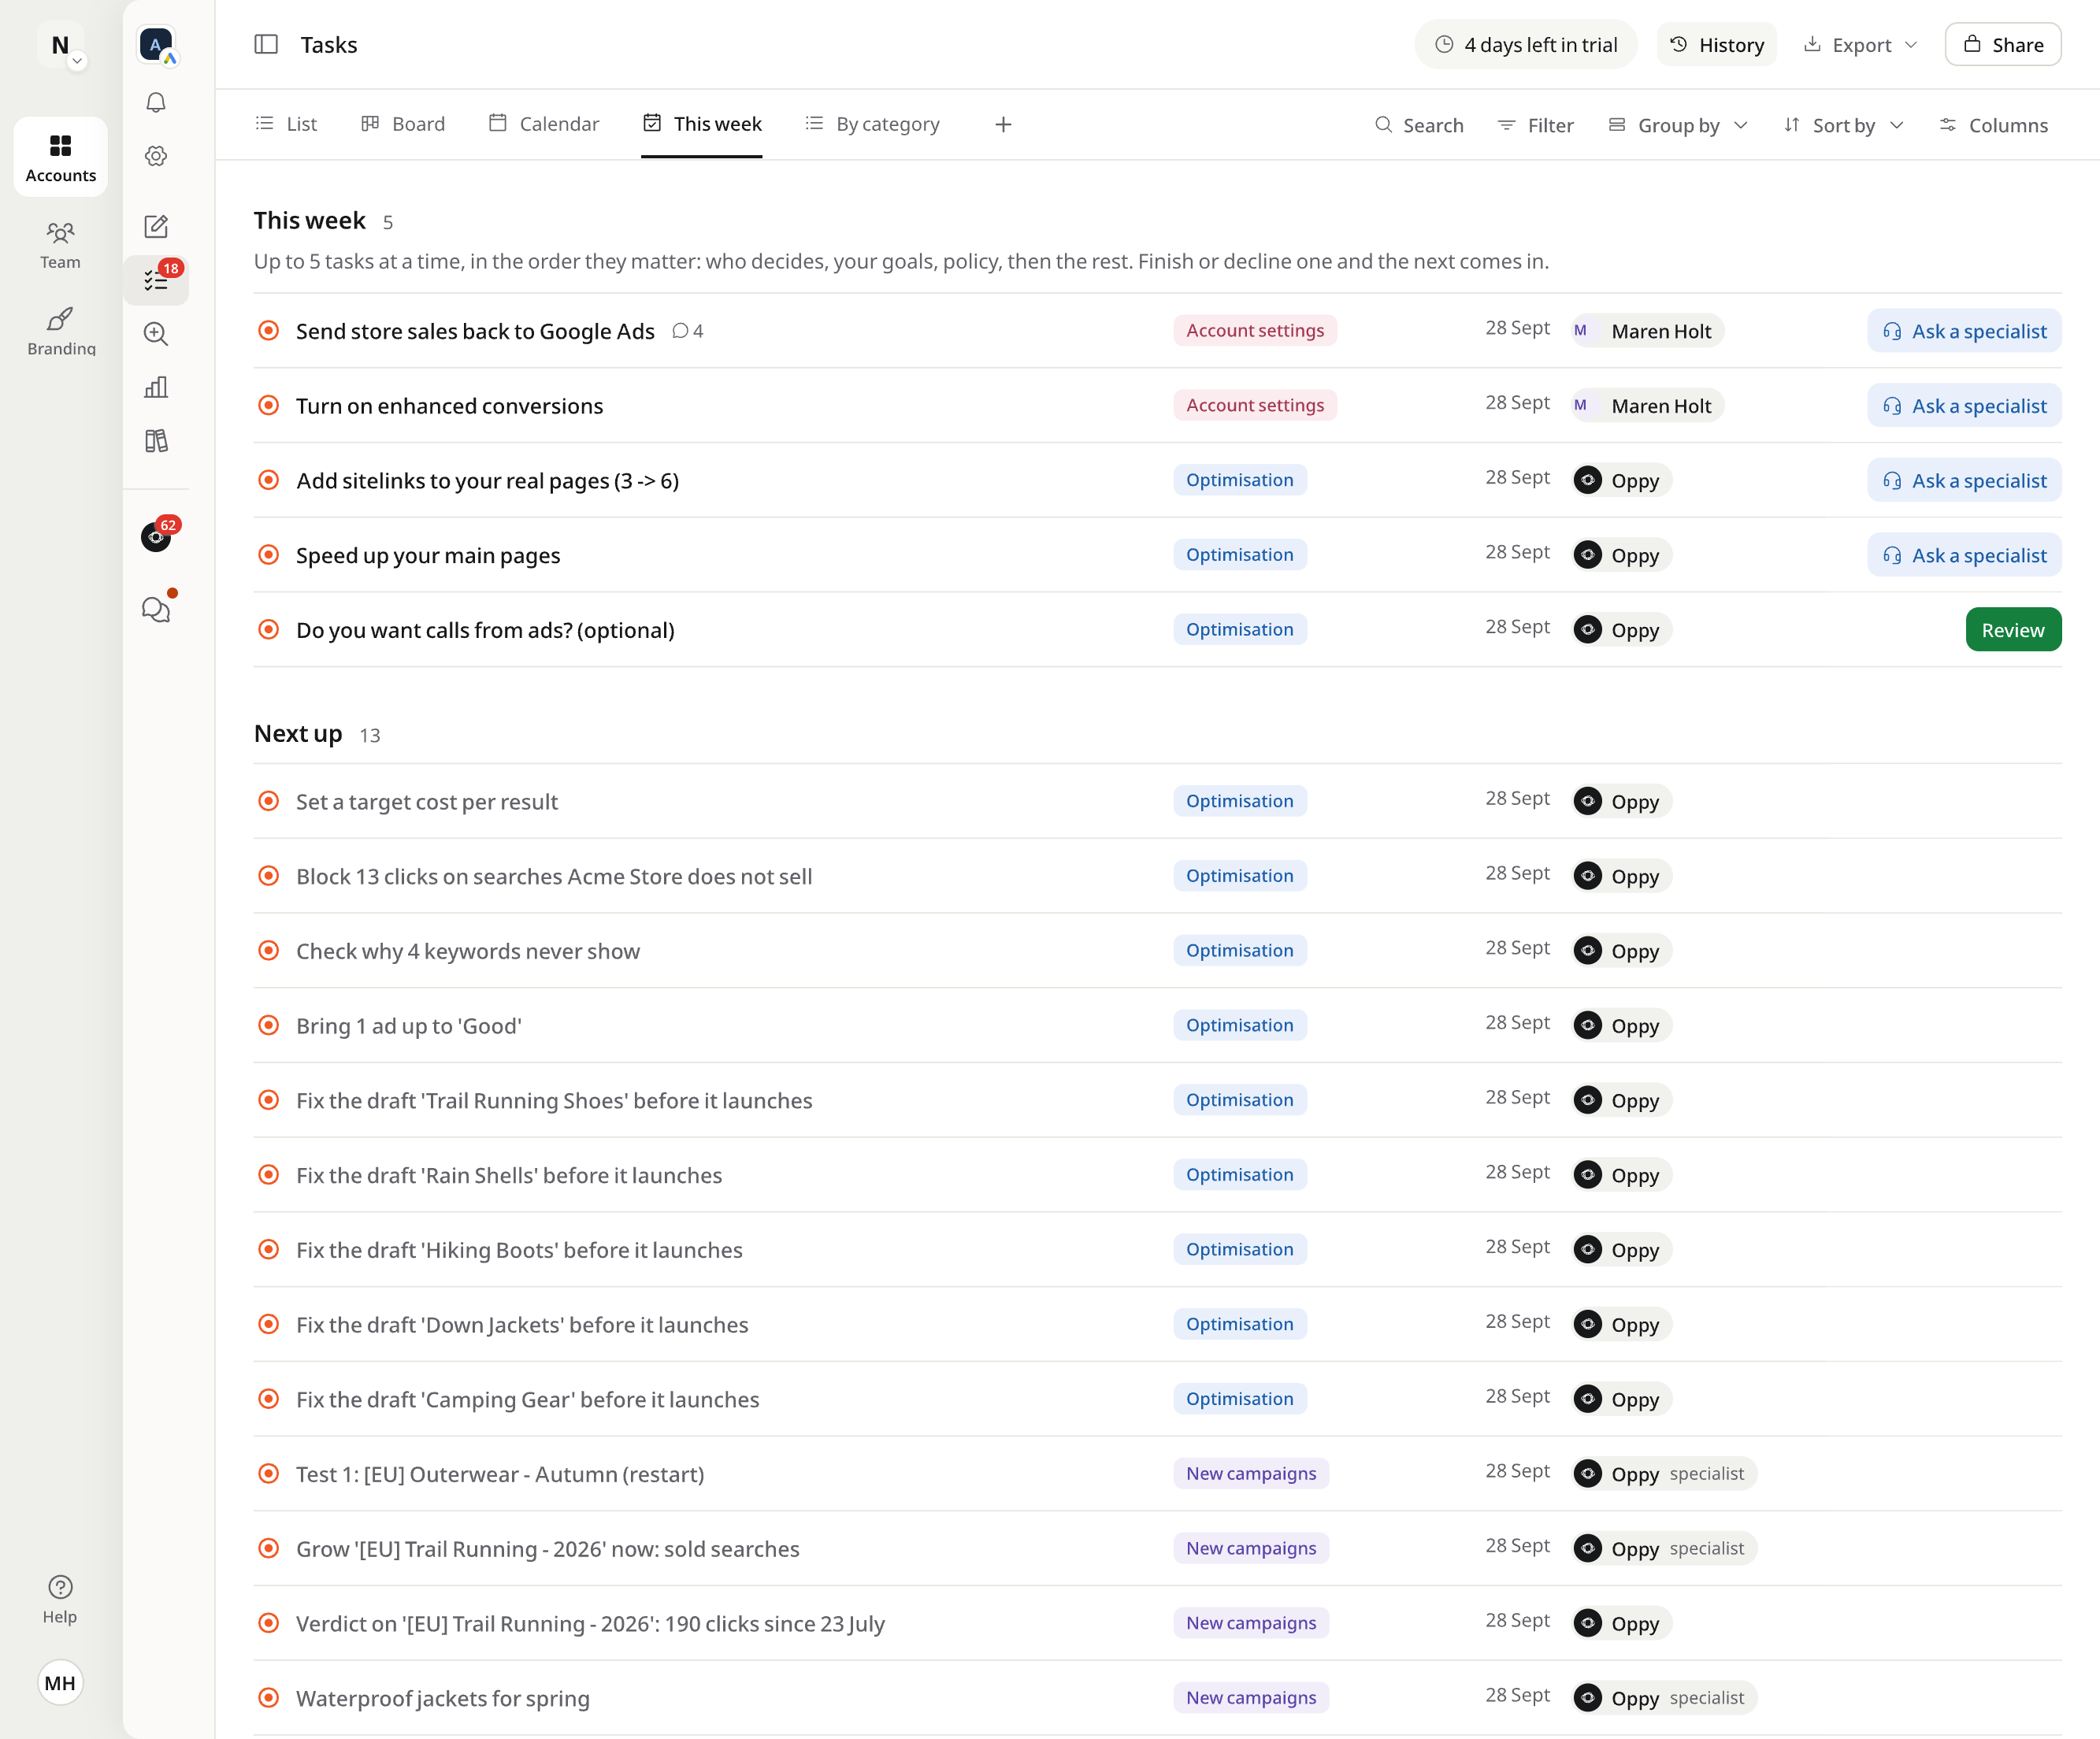
Task: Switch to the Board tab
Action: point(403,124)
